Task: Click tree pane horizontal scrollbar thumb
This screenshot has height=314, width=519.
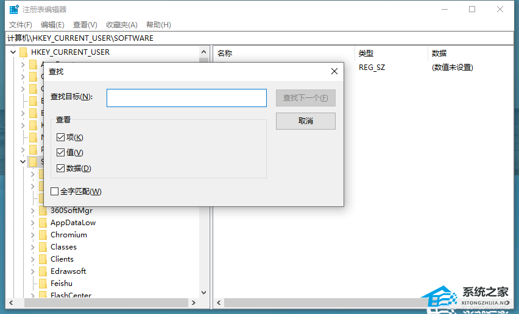Action: [x=106, y=303]
